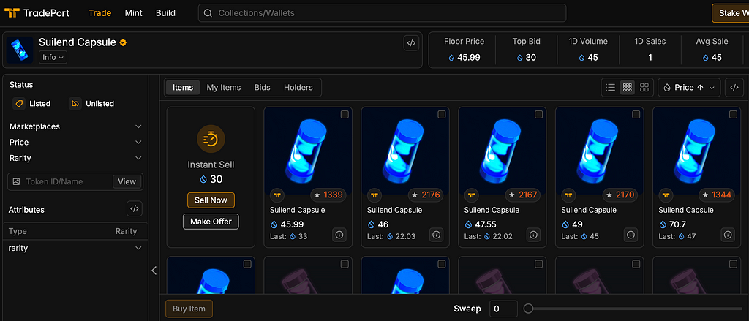Open the Price sort dropdown

(x=689, y=88)
